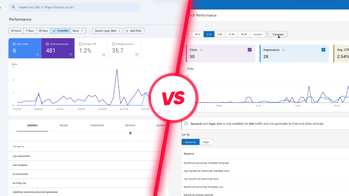
Task: Switch to the Pages tab in Search Console
Action: [64, 126]
